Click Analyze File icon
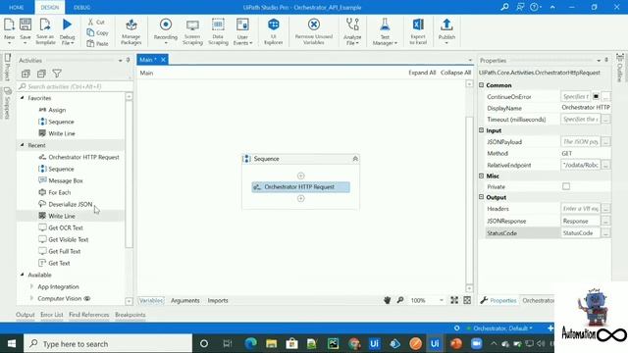The width and height of the screenshot is (628, 353). (352, 25)
